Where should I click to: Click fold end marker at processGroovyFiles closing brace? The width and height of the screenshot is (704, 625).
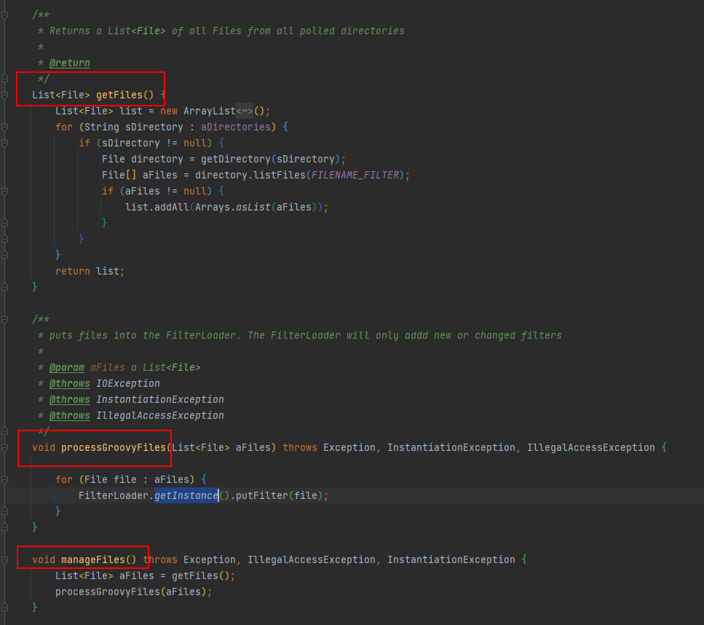(4, 527)
